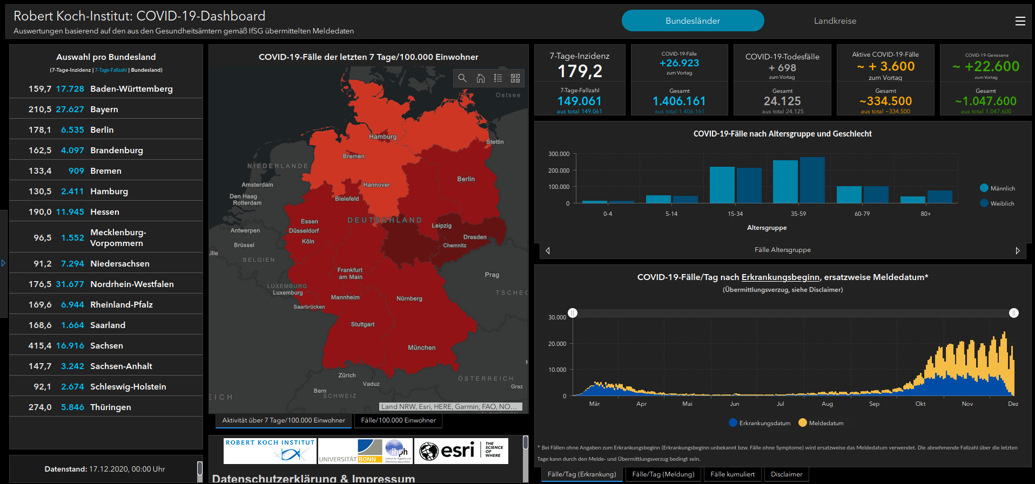Viewport: 1035px width, 484px height.
Task: Select Sachsen in the Bundesland list
Action: point(106,345)
